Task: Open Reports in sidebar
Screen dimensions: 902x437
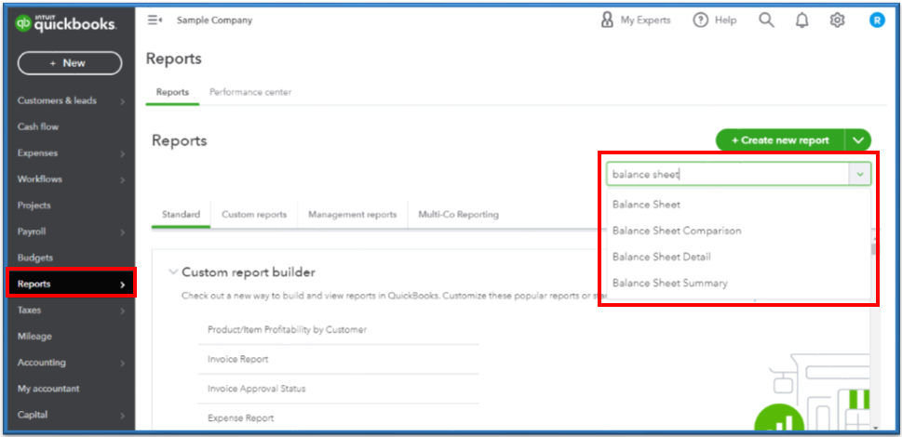Action: point(72,285)
